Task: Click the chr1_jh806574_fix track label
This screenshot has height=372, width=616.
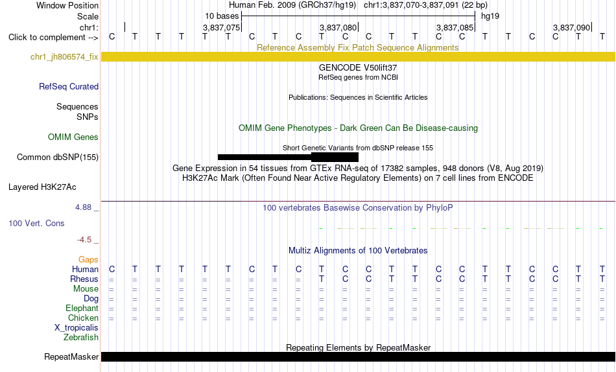Action: [64, 56]
